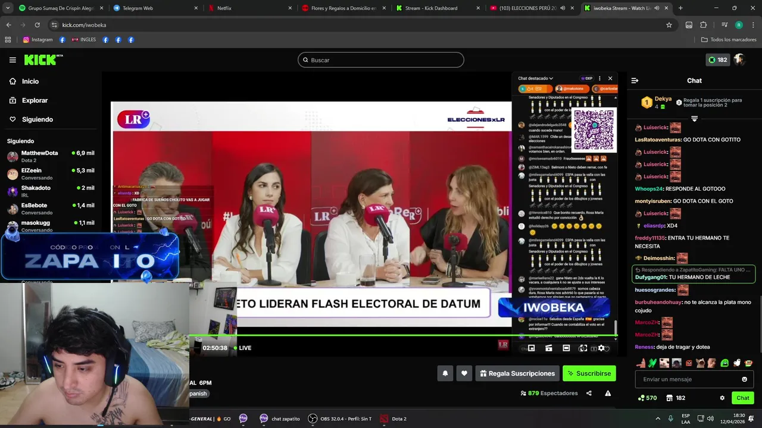
Task: Collapse the chat panel with the arrow icon
Action: pyautogui.click(x=635, y=81)
